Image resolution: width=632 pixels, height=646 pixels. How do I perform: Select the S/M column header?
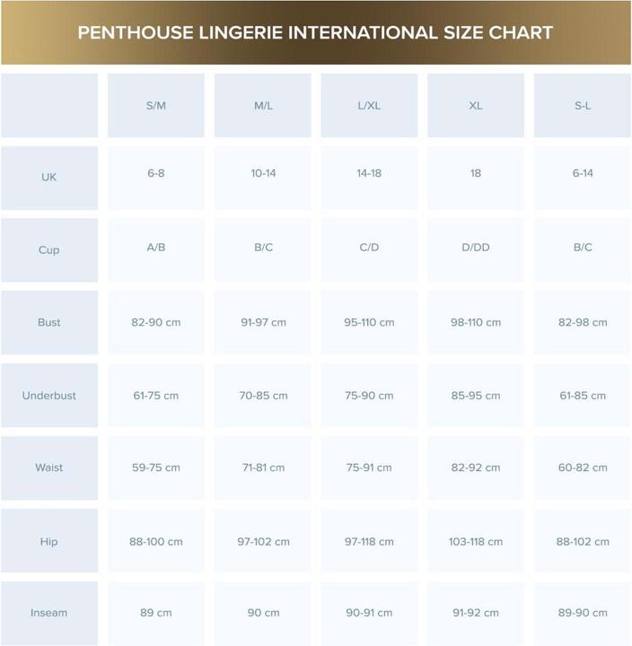click(x=156, y=106)
